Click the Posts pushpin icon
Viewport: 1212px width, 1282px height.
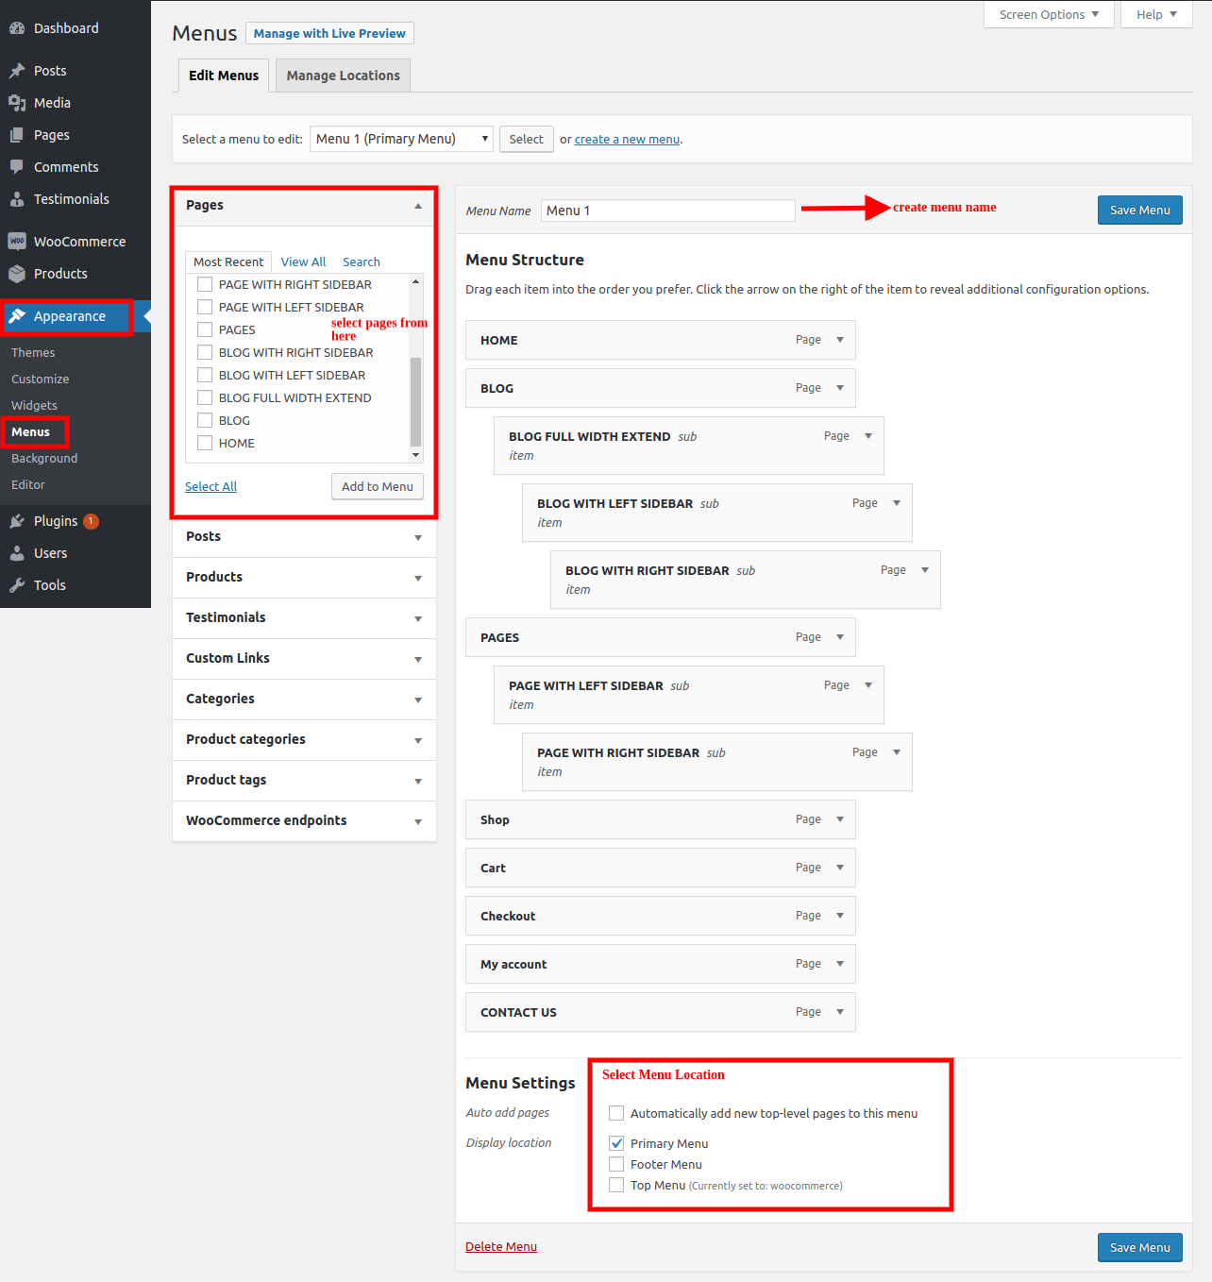tap(17, 71)
